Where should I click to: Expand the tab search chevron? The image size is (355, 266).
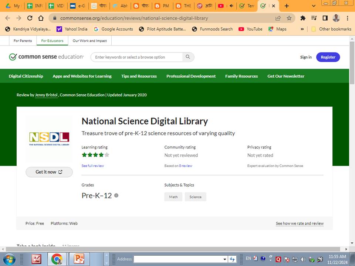(314, 6)
